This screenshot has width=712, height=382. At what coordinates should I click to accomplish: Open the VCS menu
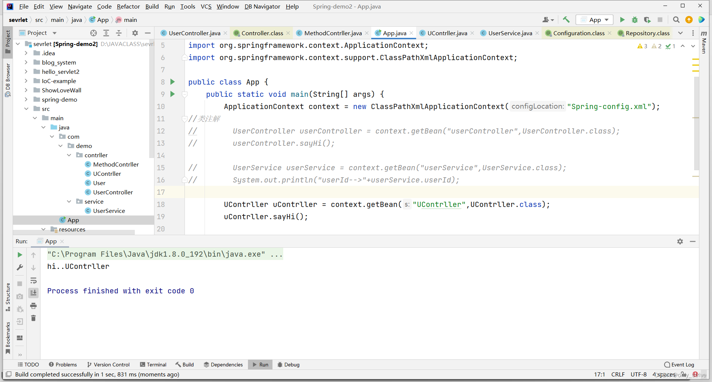(x=206, y=6)
